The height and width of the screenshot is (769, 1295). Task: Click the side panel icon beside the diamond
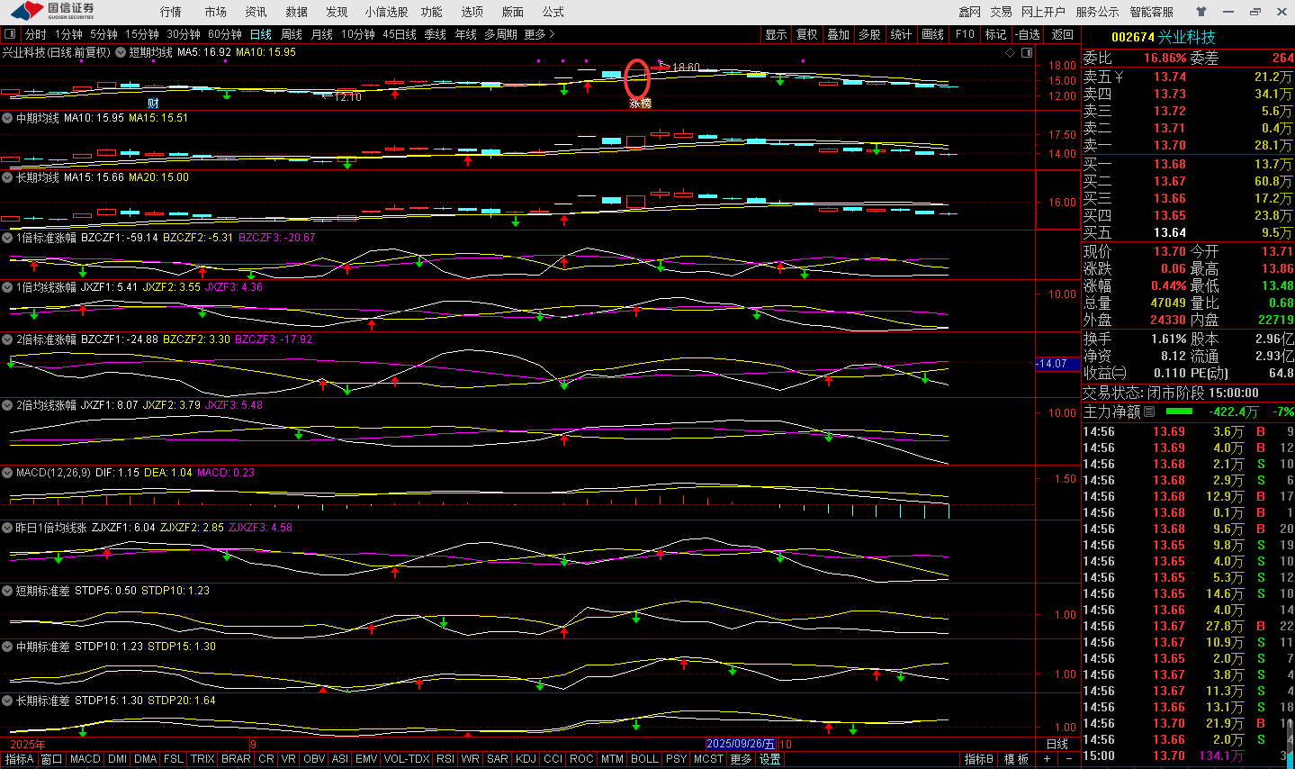point(1027,53)
